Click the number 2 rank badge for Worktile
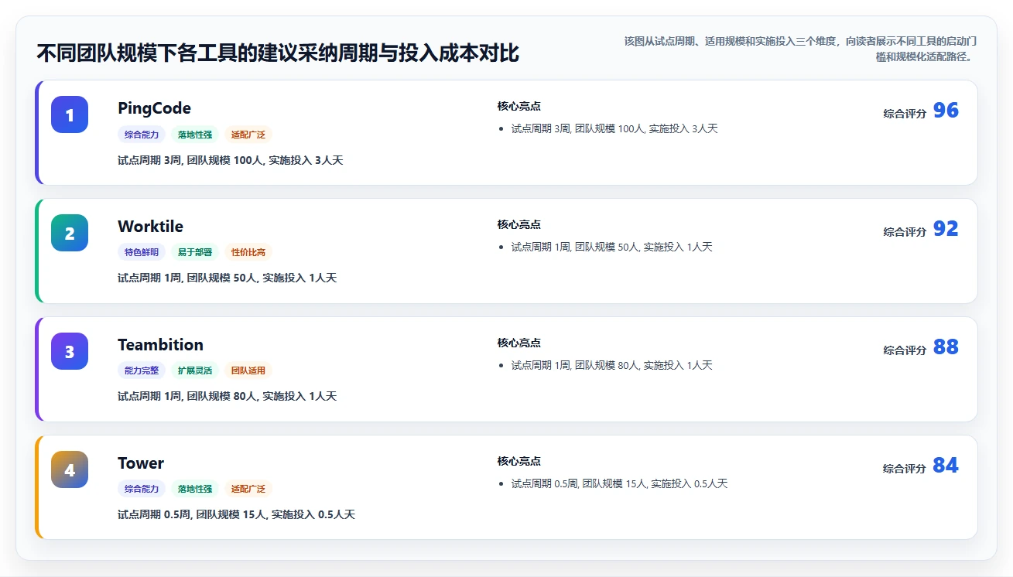Viewport: 1013px width, 577px height. [70, 233]
